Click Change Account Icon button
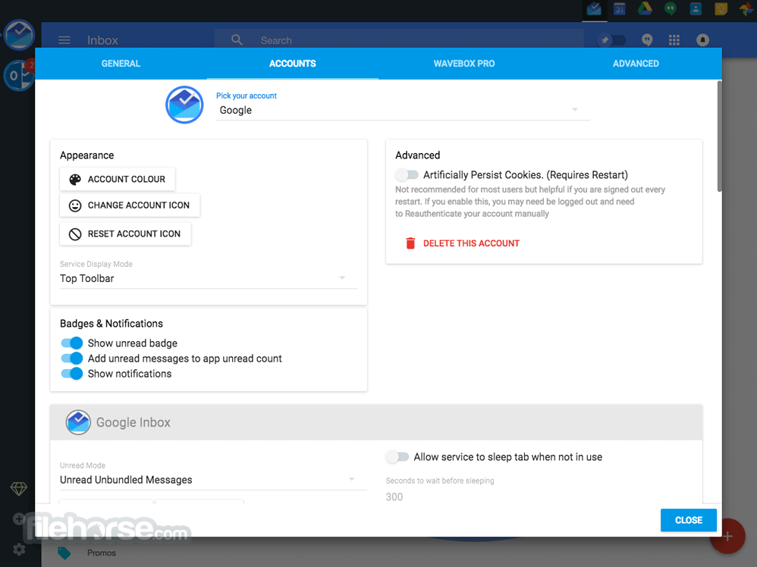Viewport: 757px width, 567px height. coord(130,205)
